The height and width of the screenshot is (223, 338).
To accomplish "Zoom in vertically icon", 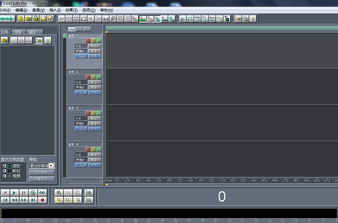I will click(x=89, y=193).
